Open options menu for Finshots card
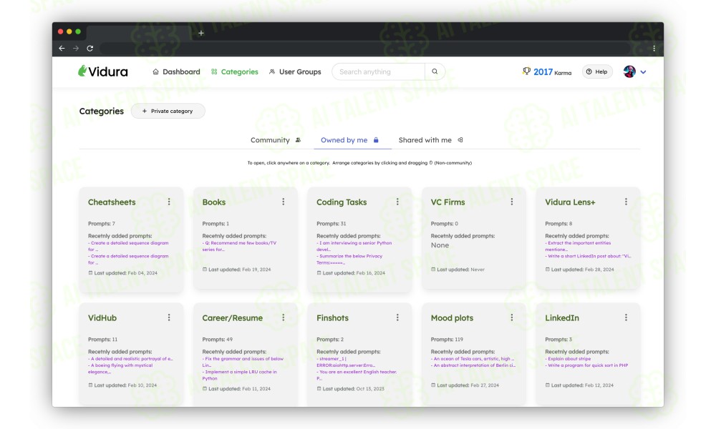 click(x=397, y=317)
